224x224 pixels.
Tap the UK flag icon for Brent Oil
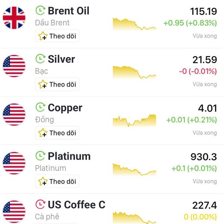[x=14, y=18]
